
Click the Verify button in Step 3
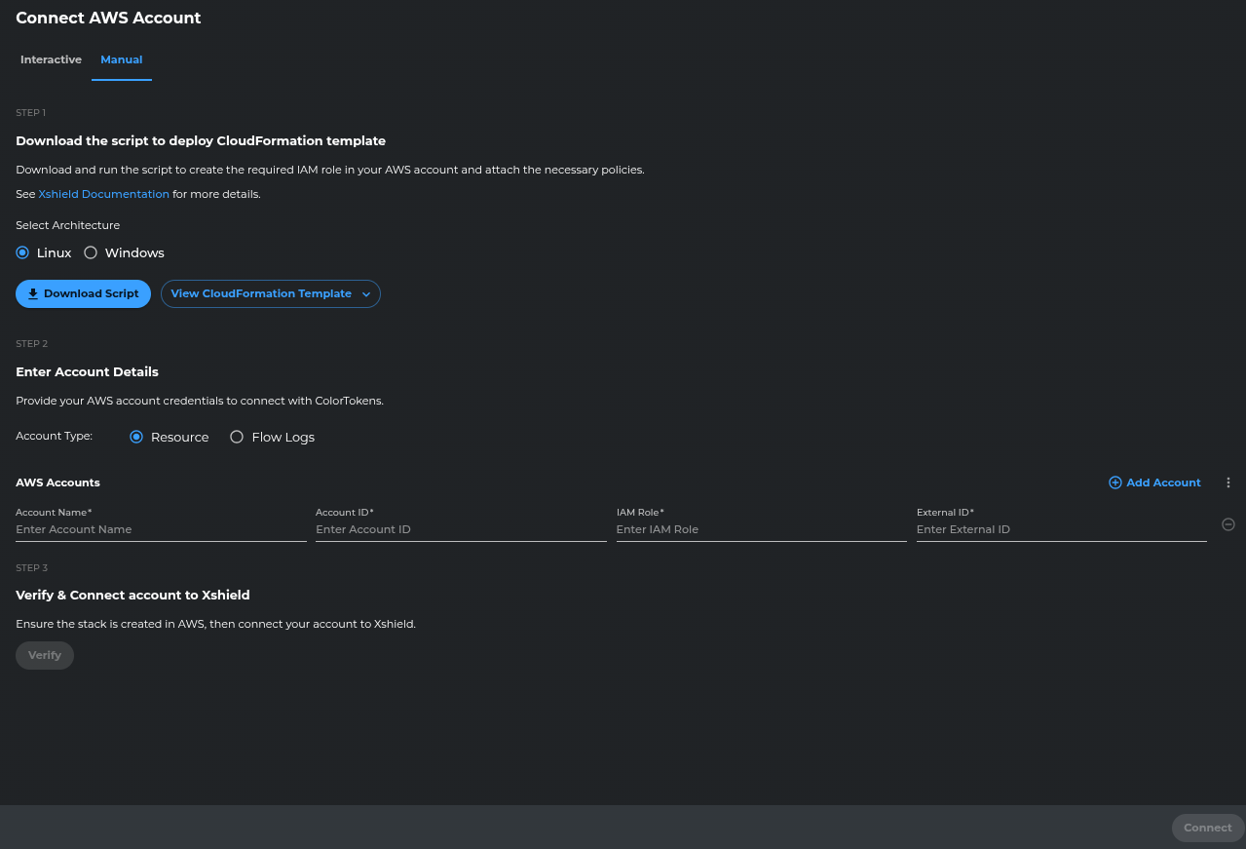point(44,655)
